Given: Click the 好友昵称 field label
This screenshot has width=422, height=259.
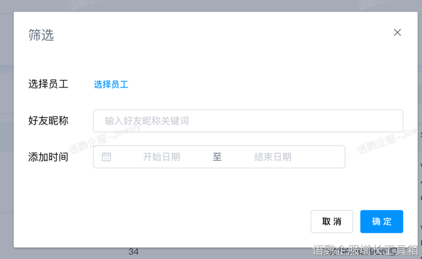Looking at the screenshot, I should (x=48, y=121).
